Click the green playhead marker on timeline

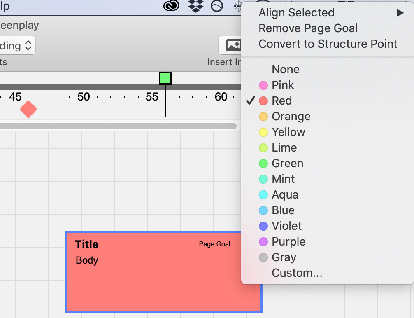coord(165,78)
